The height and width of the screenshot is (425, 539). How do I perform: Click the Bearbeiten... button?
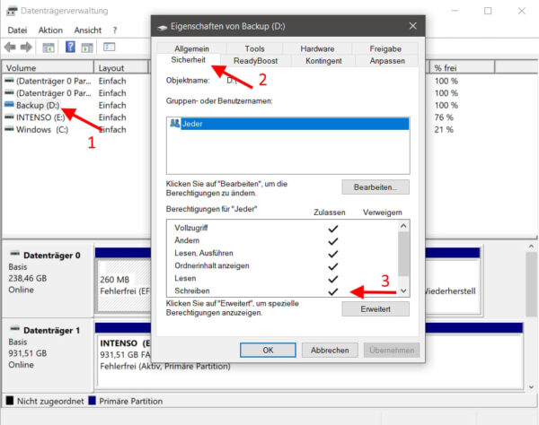(376, 187)
